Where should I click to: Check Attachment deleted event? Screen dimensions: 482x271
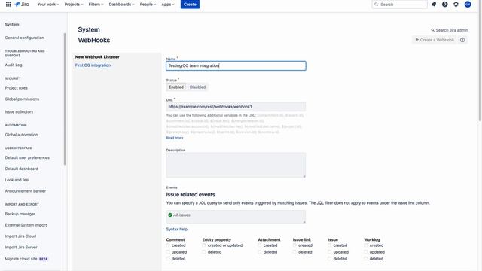click(260, 252)
